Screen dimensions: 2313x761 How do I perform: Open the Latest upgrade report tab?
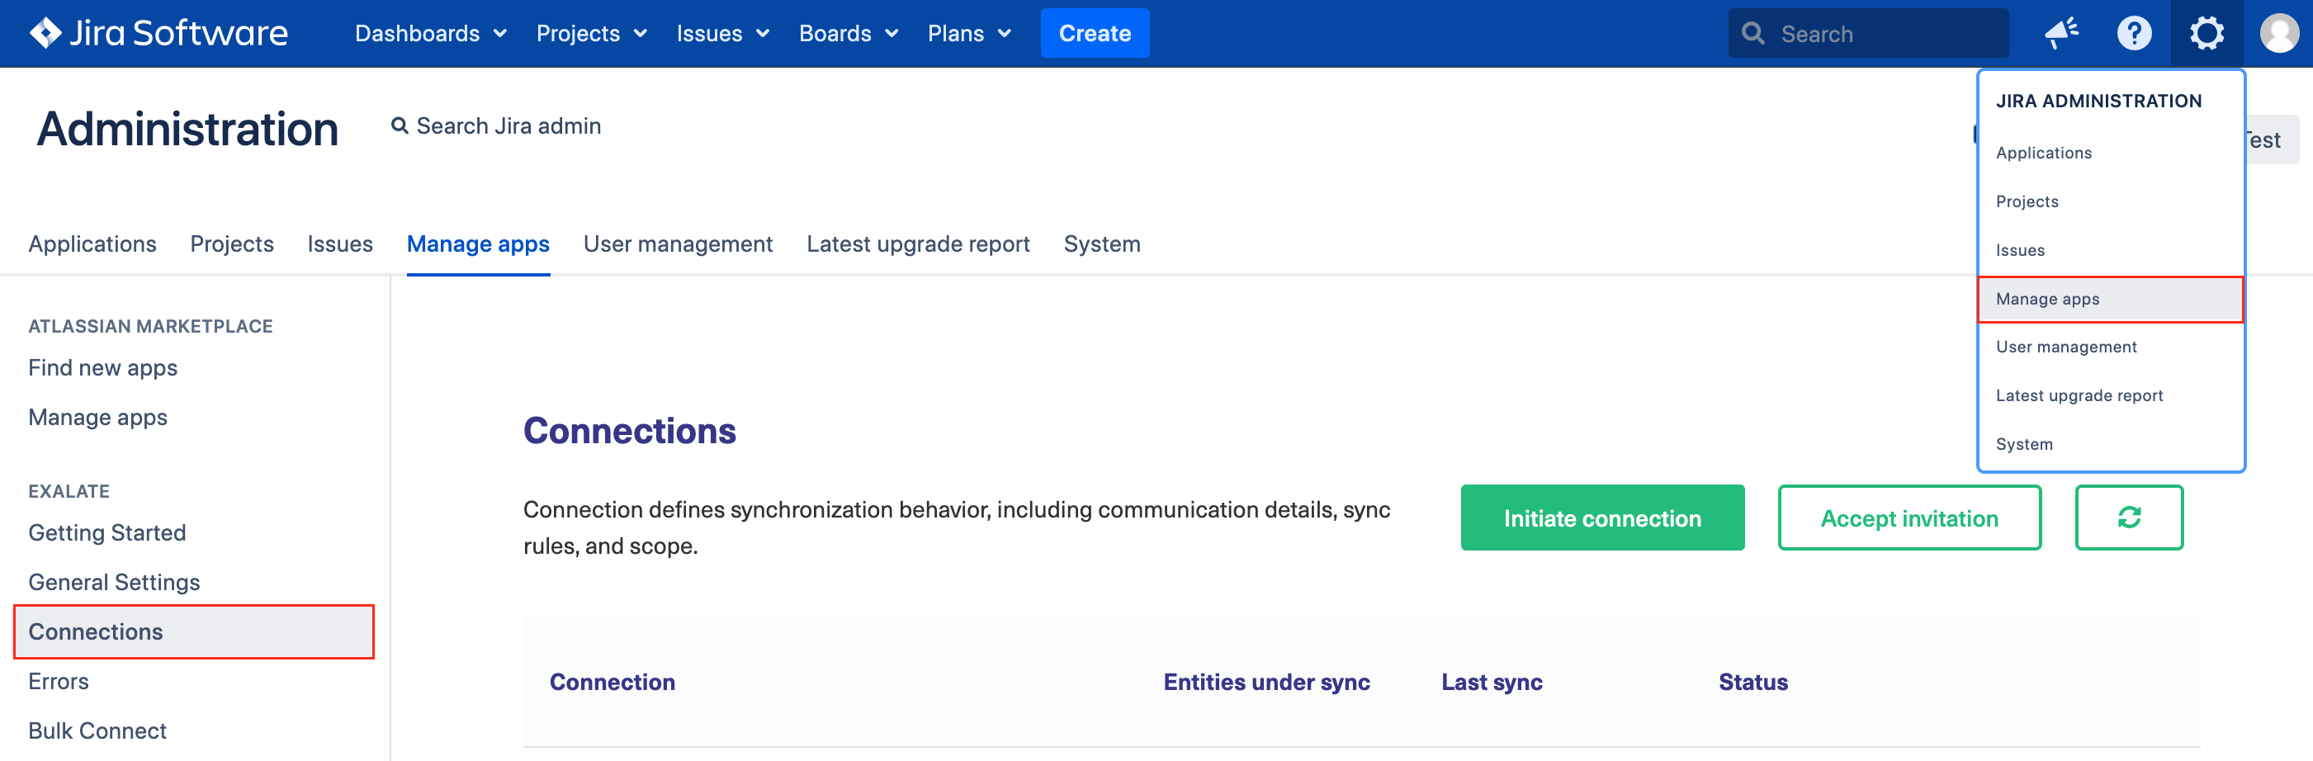(x=918, y=244)
